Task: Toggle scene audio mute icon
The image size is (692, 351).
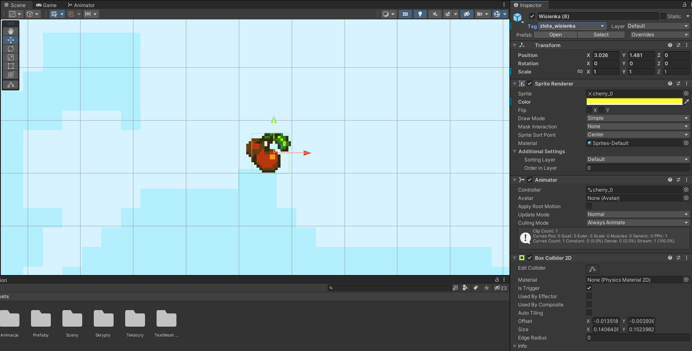Action: click(x=435, y=14)
